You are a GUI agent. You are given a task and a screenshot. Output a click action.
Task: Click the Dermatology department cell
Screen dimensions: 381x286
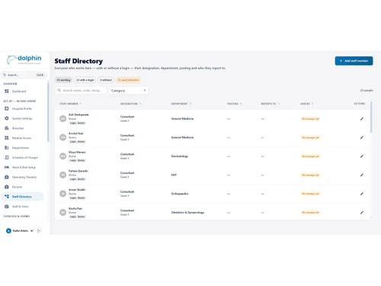[180, 156]
